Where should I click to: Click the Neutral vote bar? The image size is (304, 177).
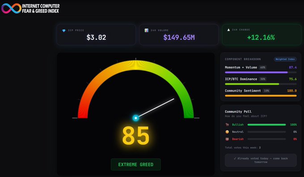[266, 132]
